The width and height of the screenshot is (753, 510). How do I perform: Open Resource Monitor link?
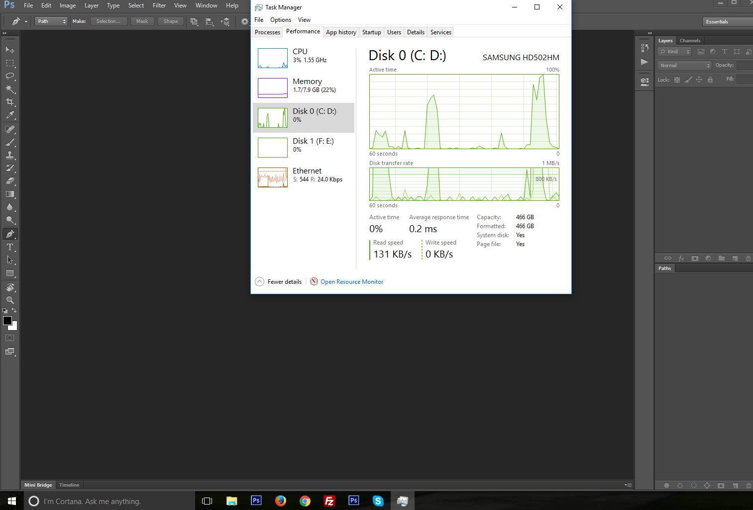click(352, 282)
